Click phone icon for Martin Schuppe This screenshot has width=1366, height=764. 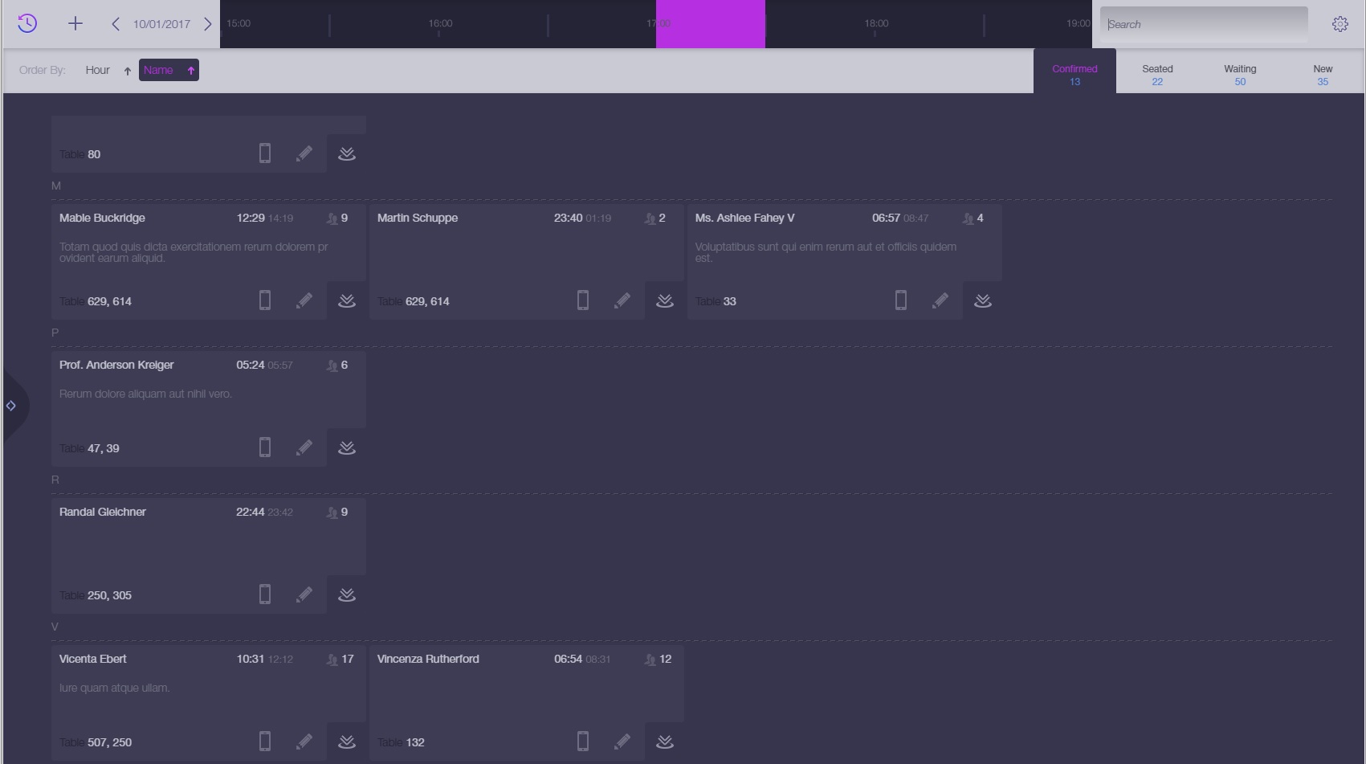pos(583,300)
